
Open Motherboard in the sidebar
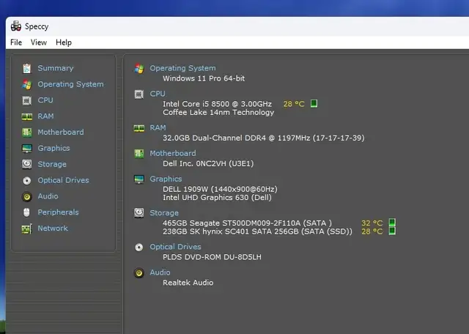pos(61,132)
